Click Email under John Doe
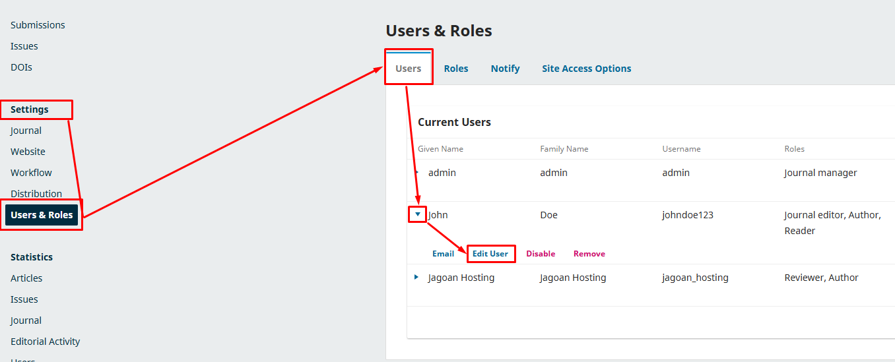Screen dimensions: 895x362 click(443, 254)
